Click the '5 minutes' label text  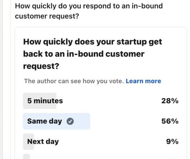(45, 101)
